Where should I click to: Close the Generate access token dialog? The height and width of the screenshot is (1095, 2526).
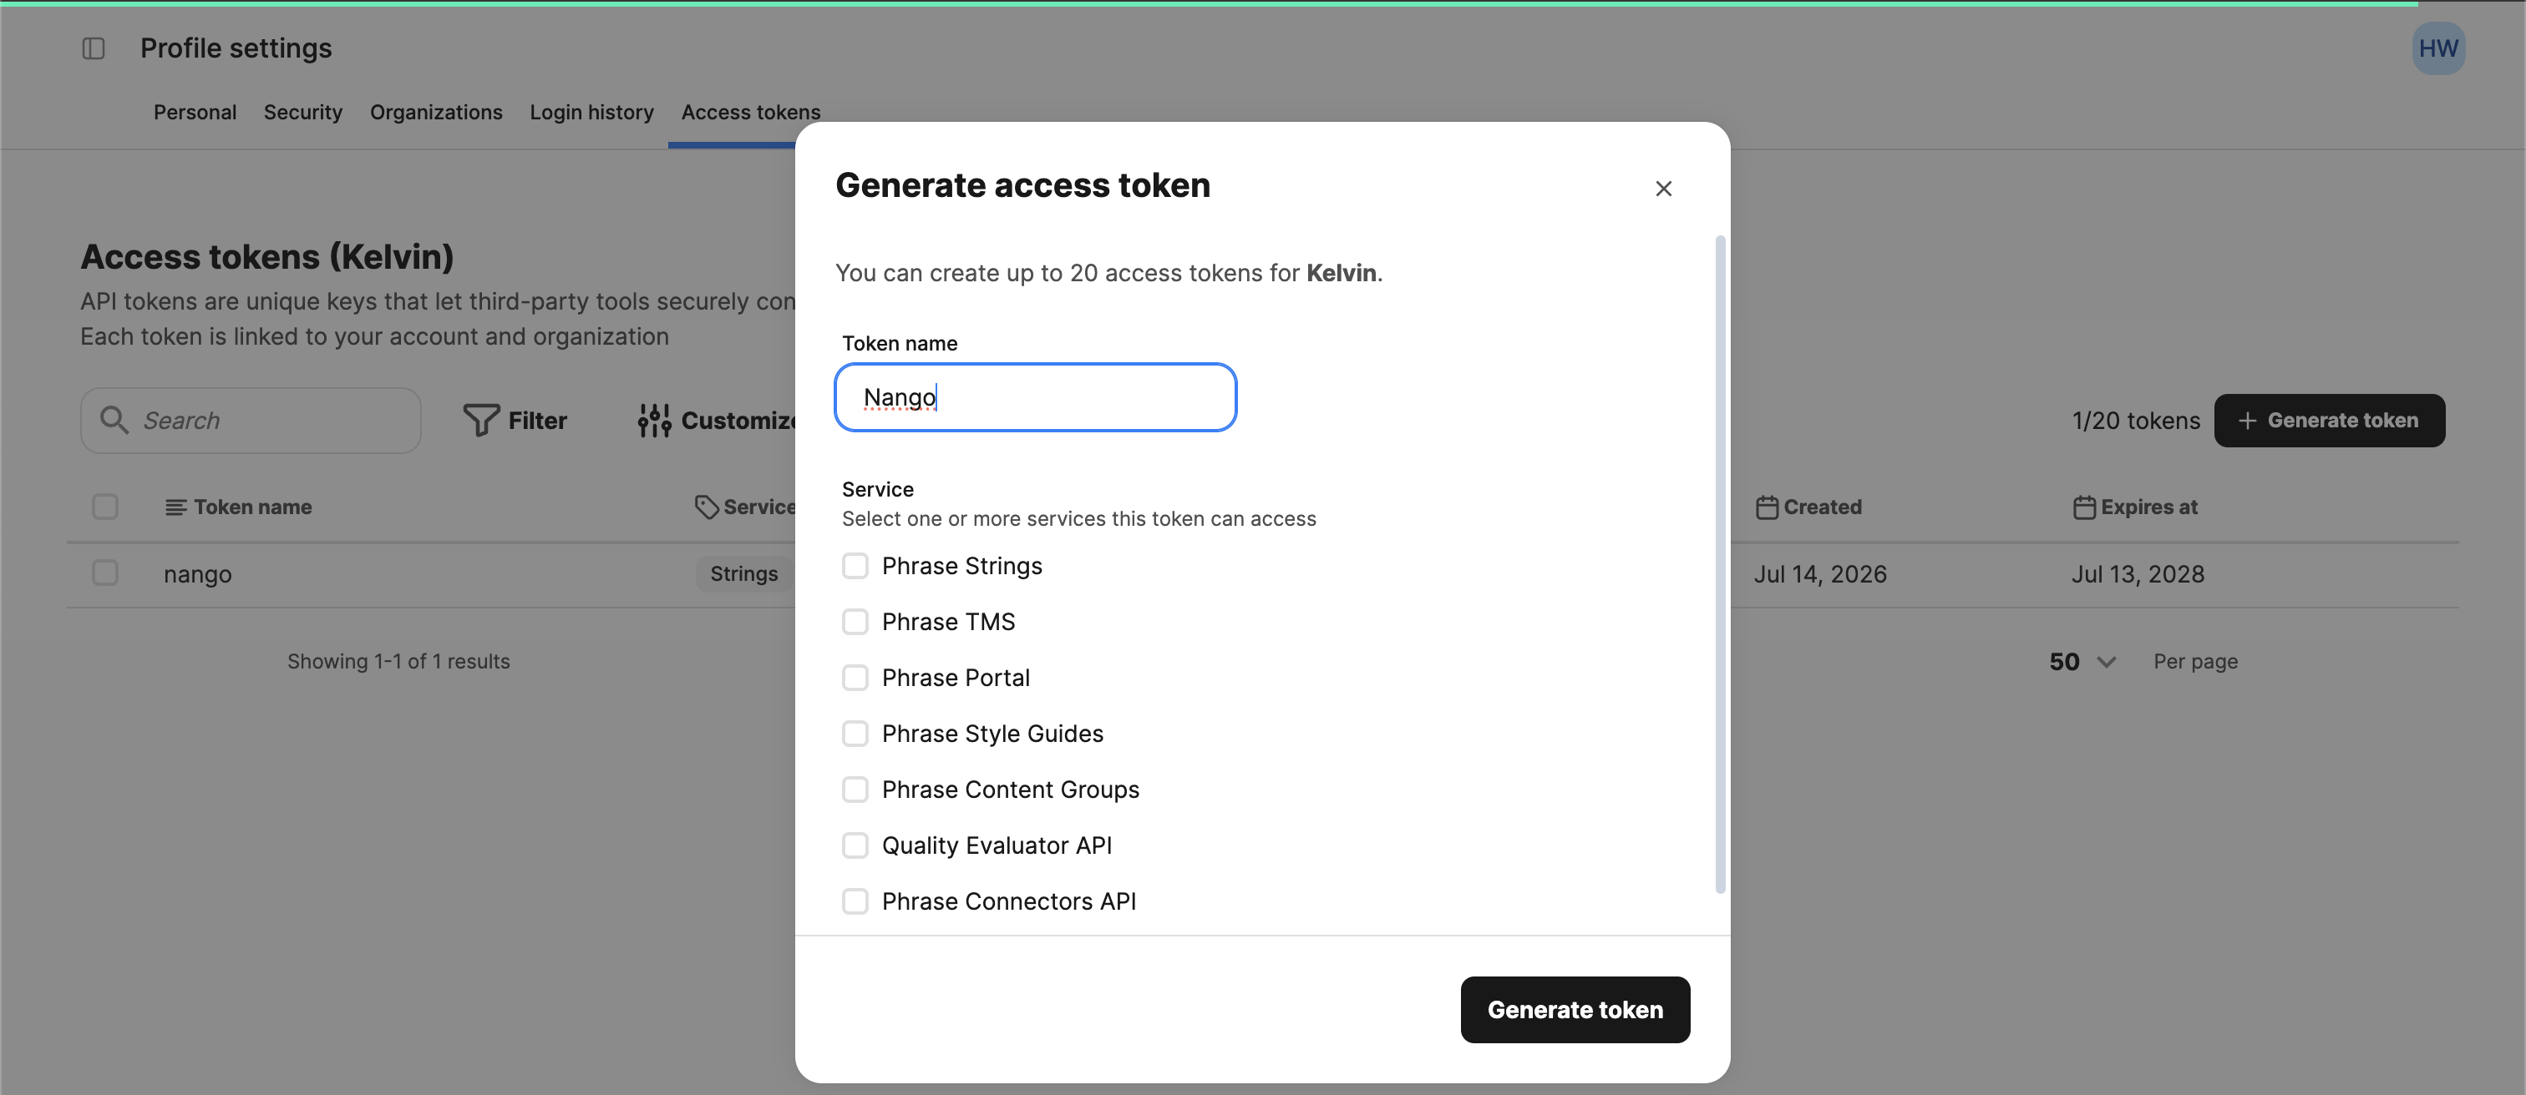tap(1663, 188)
